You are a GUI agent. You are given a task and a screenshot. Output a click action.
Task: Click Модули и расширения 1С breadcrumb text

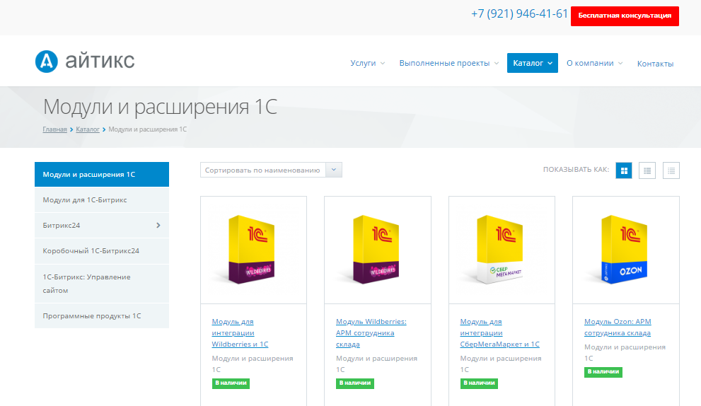click(x=148, y=129)
